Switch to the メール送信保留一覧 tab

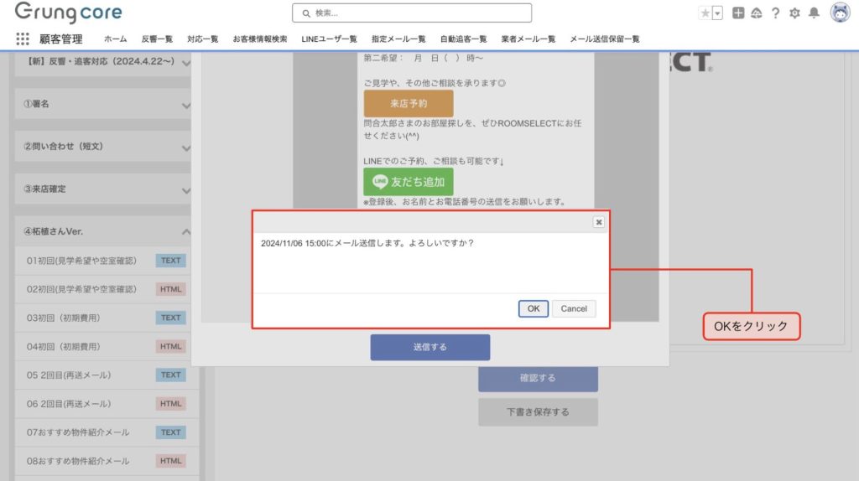click(x=604, y=39)
